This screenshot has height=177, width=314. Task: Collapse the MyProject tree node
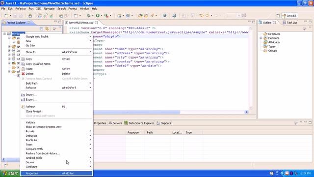point(4,34)
